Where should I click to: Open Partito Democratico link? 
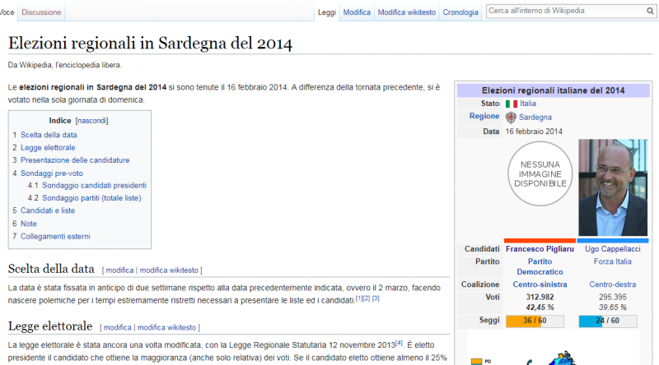(x=540, y=267)
